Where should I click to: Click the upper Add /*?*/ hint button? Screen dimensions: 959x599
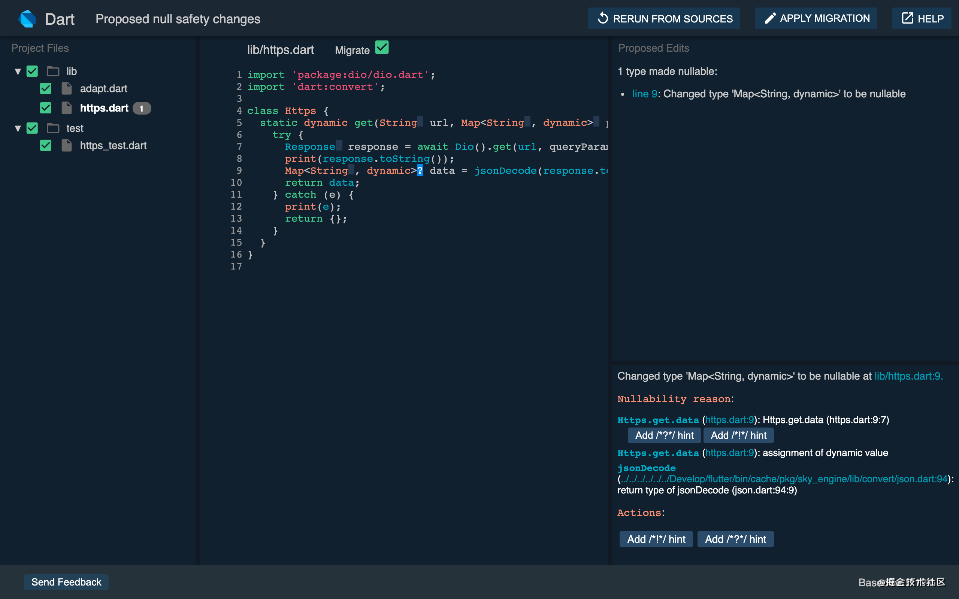(664, 435)
